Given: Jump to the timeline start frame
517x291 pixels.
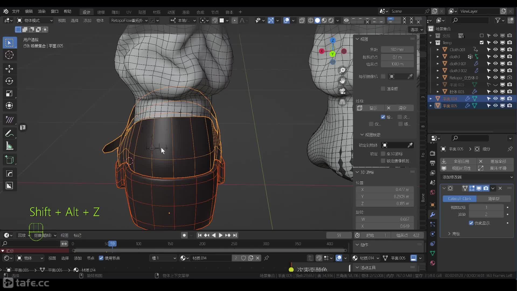Looking at the screenshot, I should pyautogui.click(x=200, y=235).
